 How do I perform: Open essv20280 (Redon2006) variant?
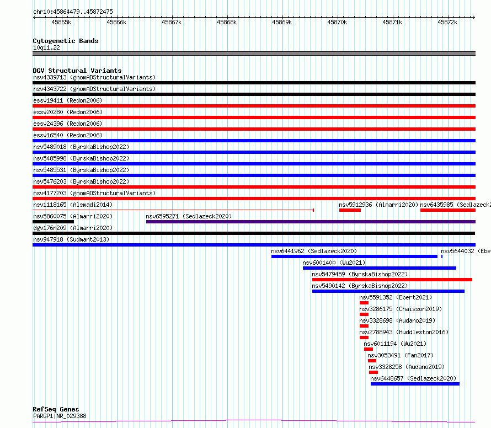pos(68,112)
